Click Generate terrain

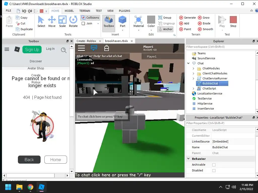click(x=187, y=18)
